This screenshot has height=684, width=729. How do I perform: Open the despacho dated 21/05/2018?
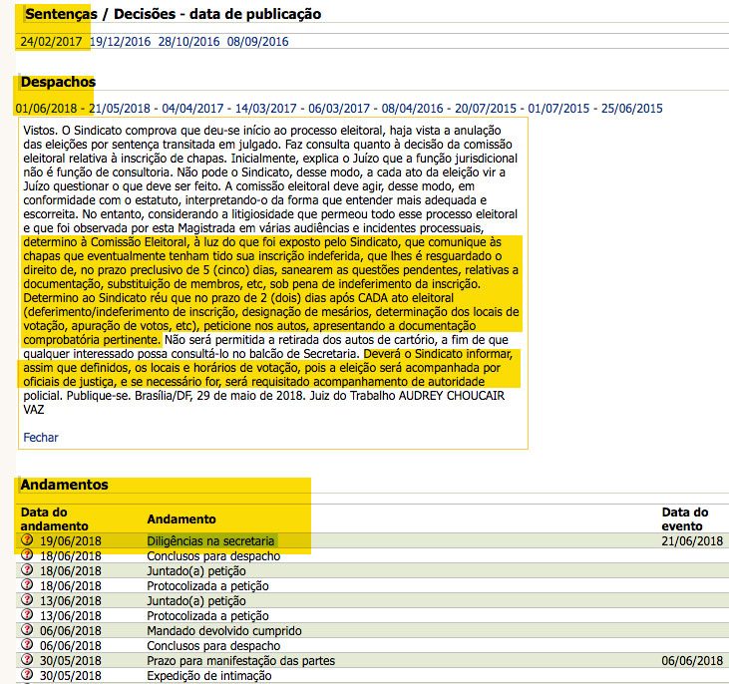click(120, 109)
